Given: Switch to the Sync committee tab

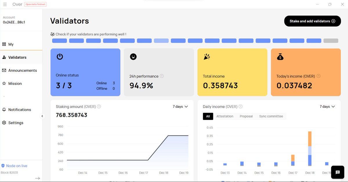Looking at the screenshot, I should (271, 116).
